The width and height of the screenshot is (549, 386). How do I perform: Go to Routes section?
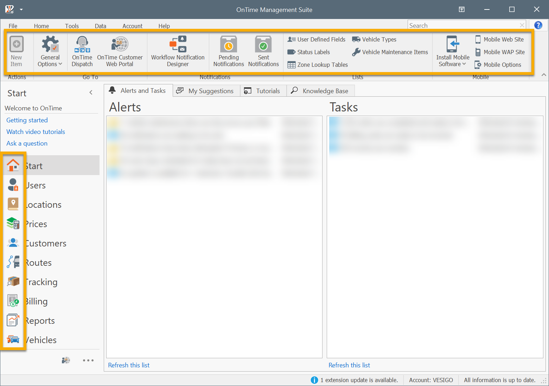click(52, 262)
